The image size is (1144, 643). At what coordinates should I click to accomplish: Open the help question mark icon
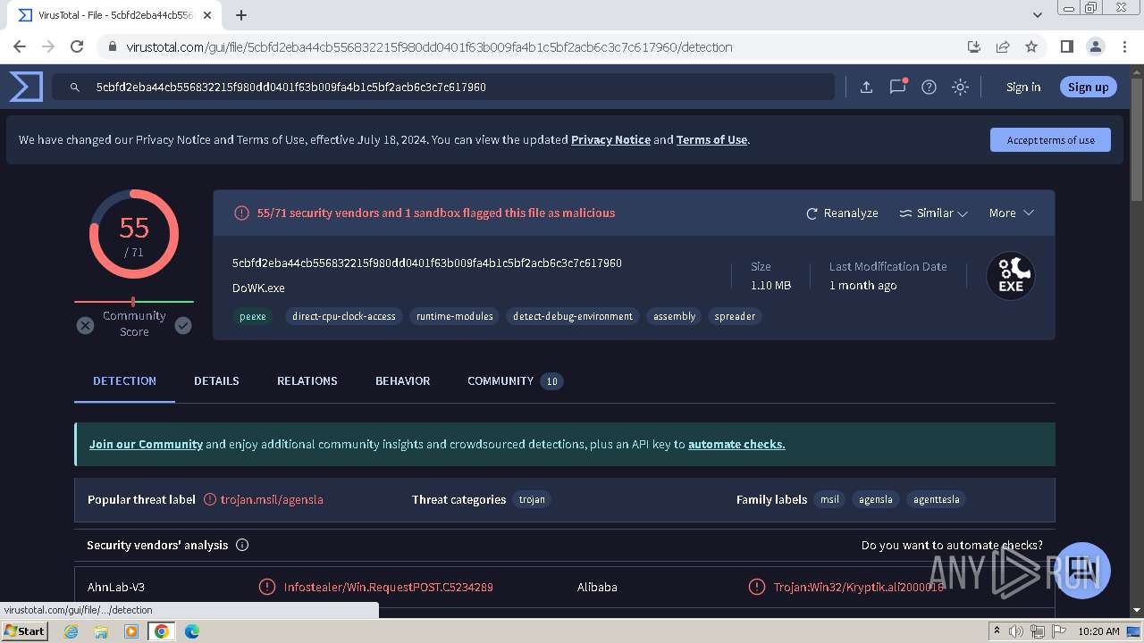click(x=929, y=87)
